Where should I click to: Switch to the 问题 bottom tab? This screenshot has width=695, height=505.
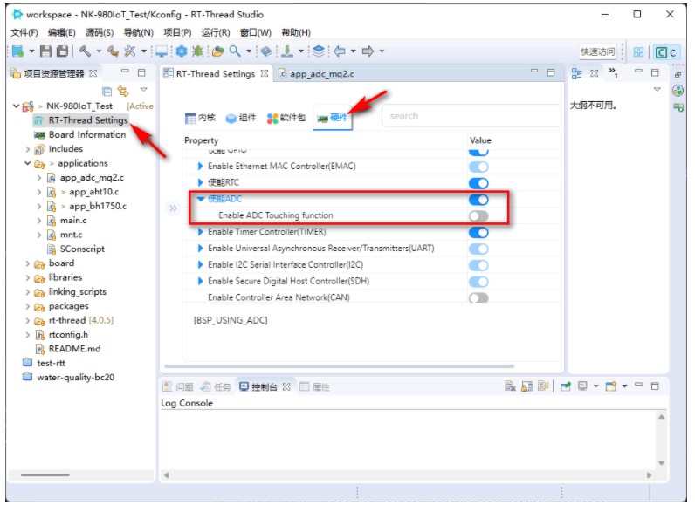(178, 387)
